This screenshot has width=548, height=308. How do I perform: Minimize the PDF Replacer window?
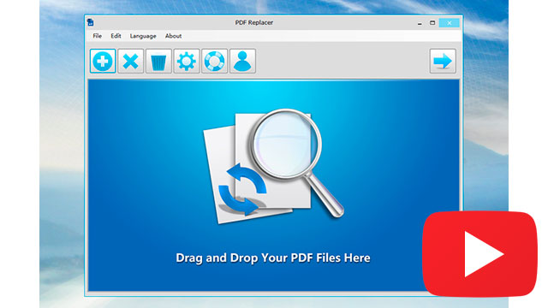pos(420,23)
